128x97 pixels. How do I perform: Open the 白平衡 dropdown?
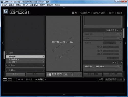(x=111, y=38)
